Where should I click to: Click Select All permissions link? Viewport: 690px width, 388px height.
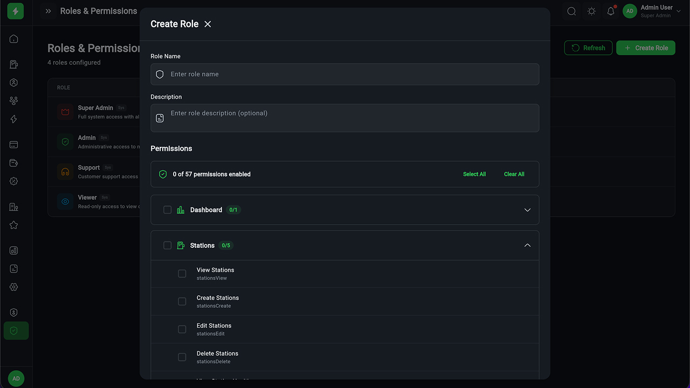click(474, 174)
